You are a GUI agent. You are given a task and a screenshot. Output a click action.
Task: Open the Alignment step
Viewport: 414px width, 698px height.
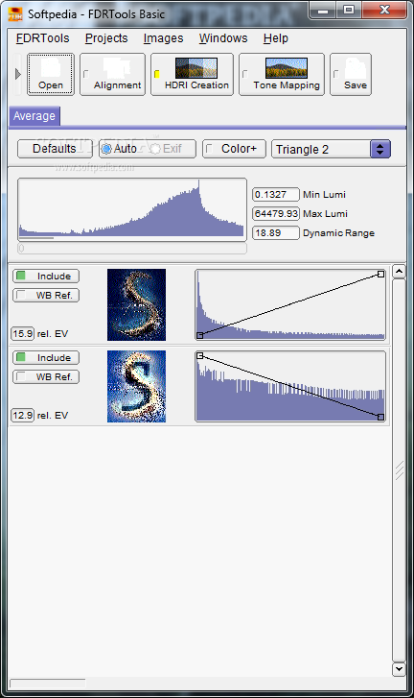[x=112, y=74]
